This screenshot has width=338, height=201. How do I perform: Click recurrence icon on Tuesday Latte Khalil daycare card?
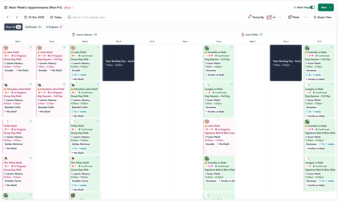pyautogui.click(x=64, y=47)
